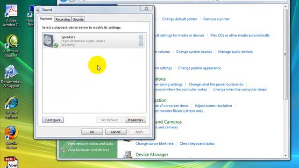The width and height of the screenshot is (299, 168).
Task: Launch Internet Explorer desktop shortcut
Action: (11, 107)
